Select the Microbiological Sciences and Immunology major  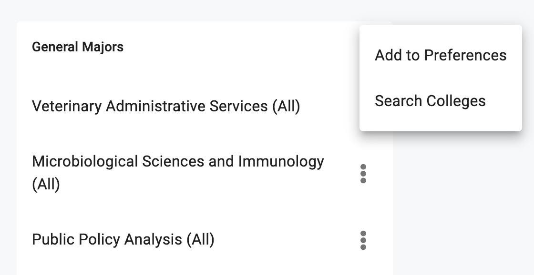(178, 173)
